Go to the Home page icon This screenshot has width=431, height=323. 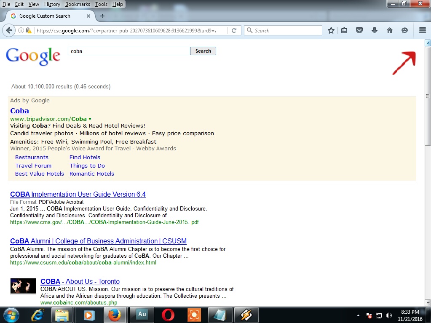(389, 30)
